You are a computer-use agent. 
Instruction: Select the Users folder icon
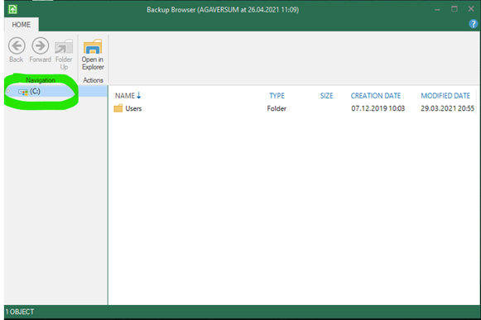pyautogui.click(x=118, y=108)
